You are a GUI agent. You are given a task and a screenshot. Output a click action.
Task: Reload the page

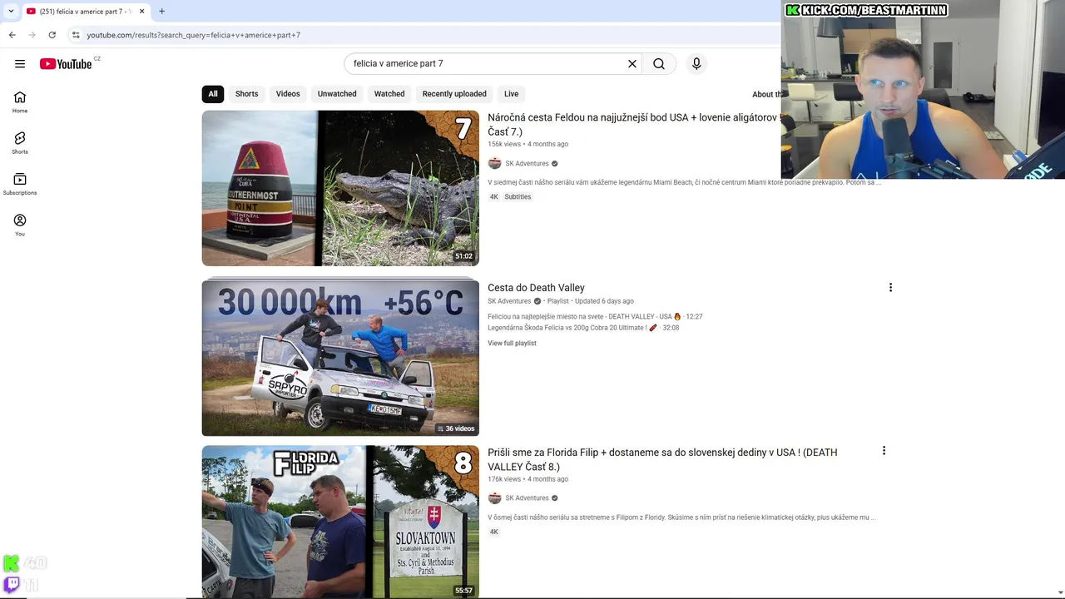coord(52,35)
